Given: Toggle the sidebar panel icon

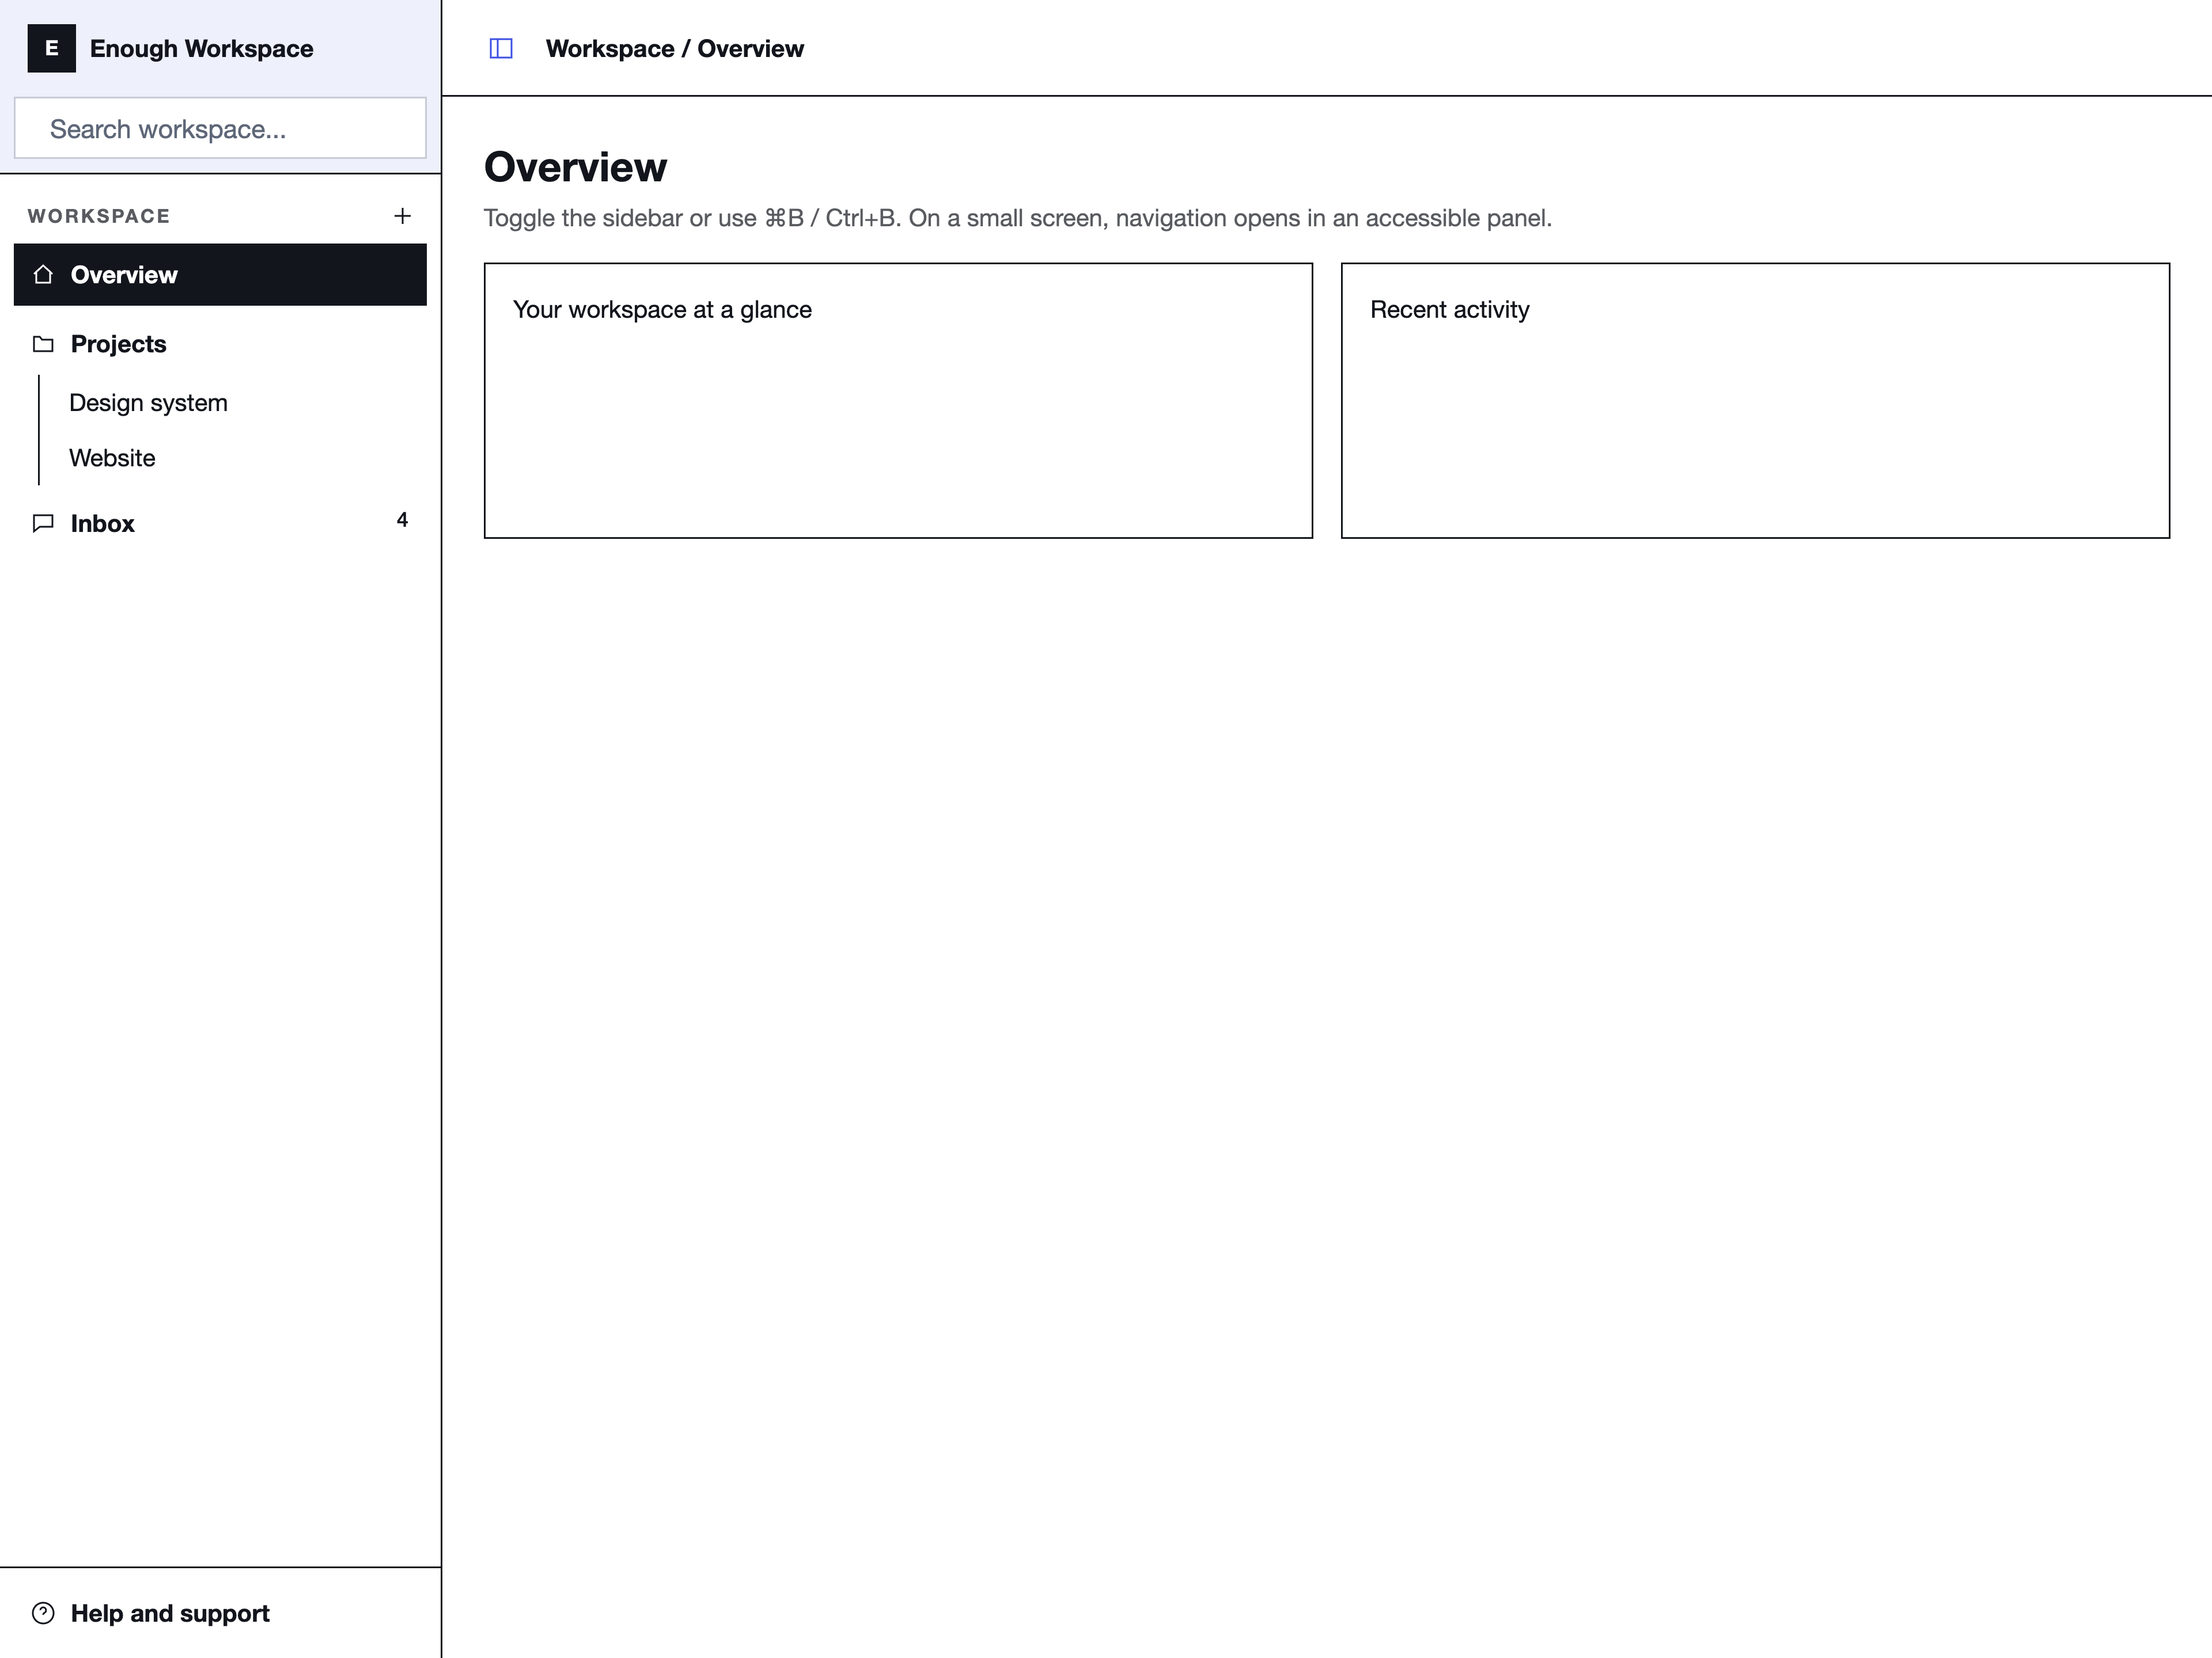Looking at the screenshot, I should (501, 48).
